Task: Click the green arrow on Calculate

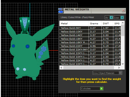Action: coord(102,89)
